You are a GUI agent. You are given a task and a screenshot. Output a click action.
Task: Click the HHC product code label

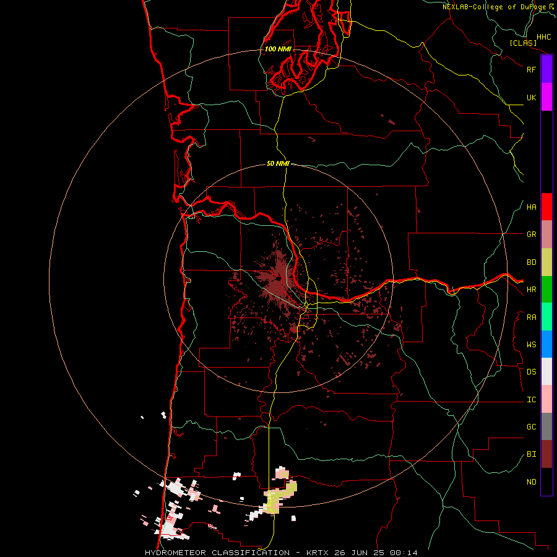[543, 37]
